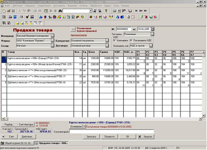This screenshot has height=150, width=207.
Task: Open the date picker next to 10.04.2005
Action: coord(153,29)
